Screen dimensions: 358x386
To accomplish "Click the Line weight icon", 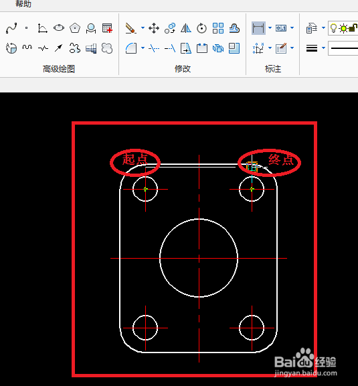I will pyautogui.click(x=312, y=48).
